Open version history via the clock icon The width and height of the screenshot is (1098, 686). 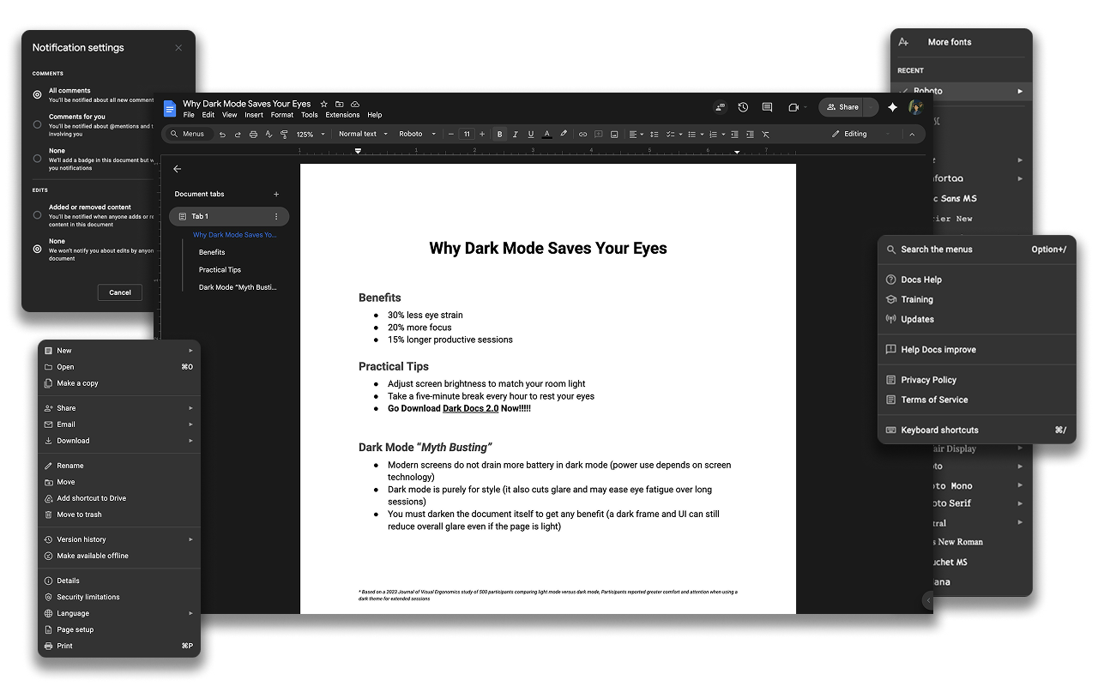pos(743,107)
